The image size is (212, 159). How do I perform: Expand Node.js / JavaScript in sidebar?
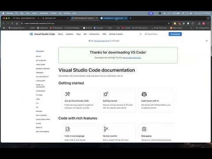coord(41,86)
